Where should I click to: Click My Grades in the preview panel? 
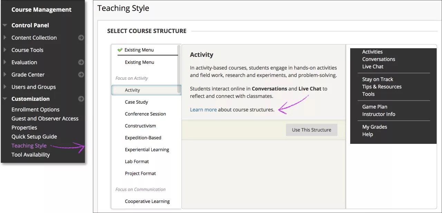pyautogui.click(x=374, y=127)
